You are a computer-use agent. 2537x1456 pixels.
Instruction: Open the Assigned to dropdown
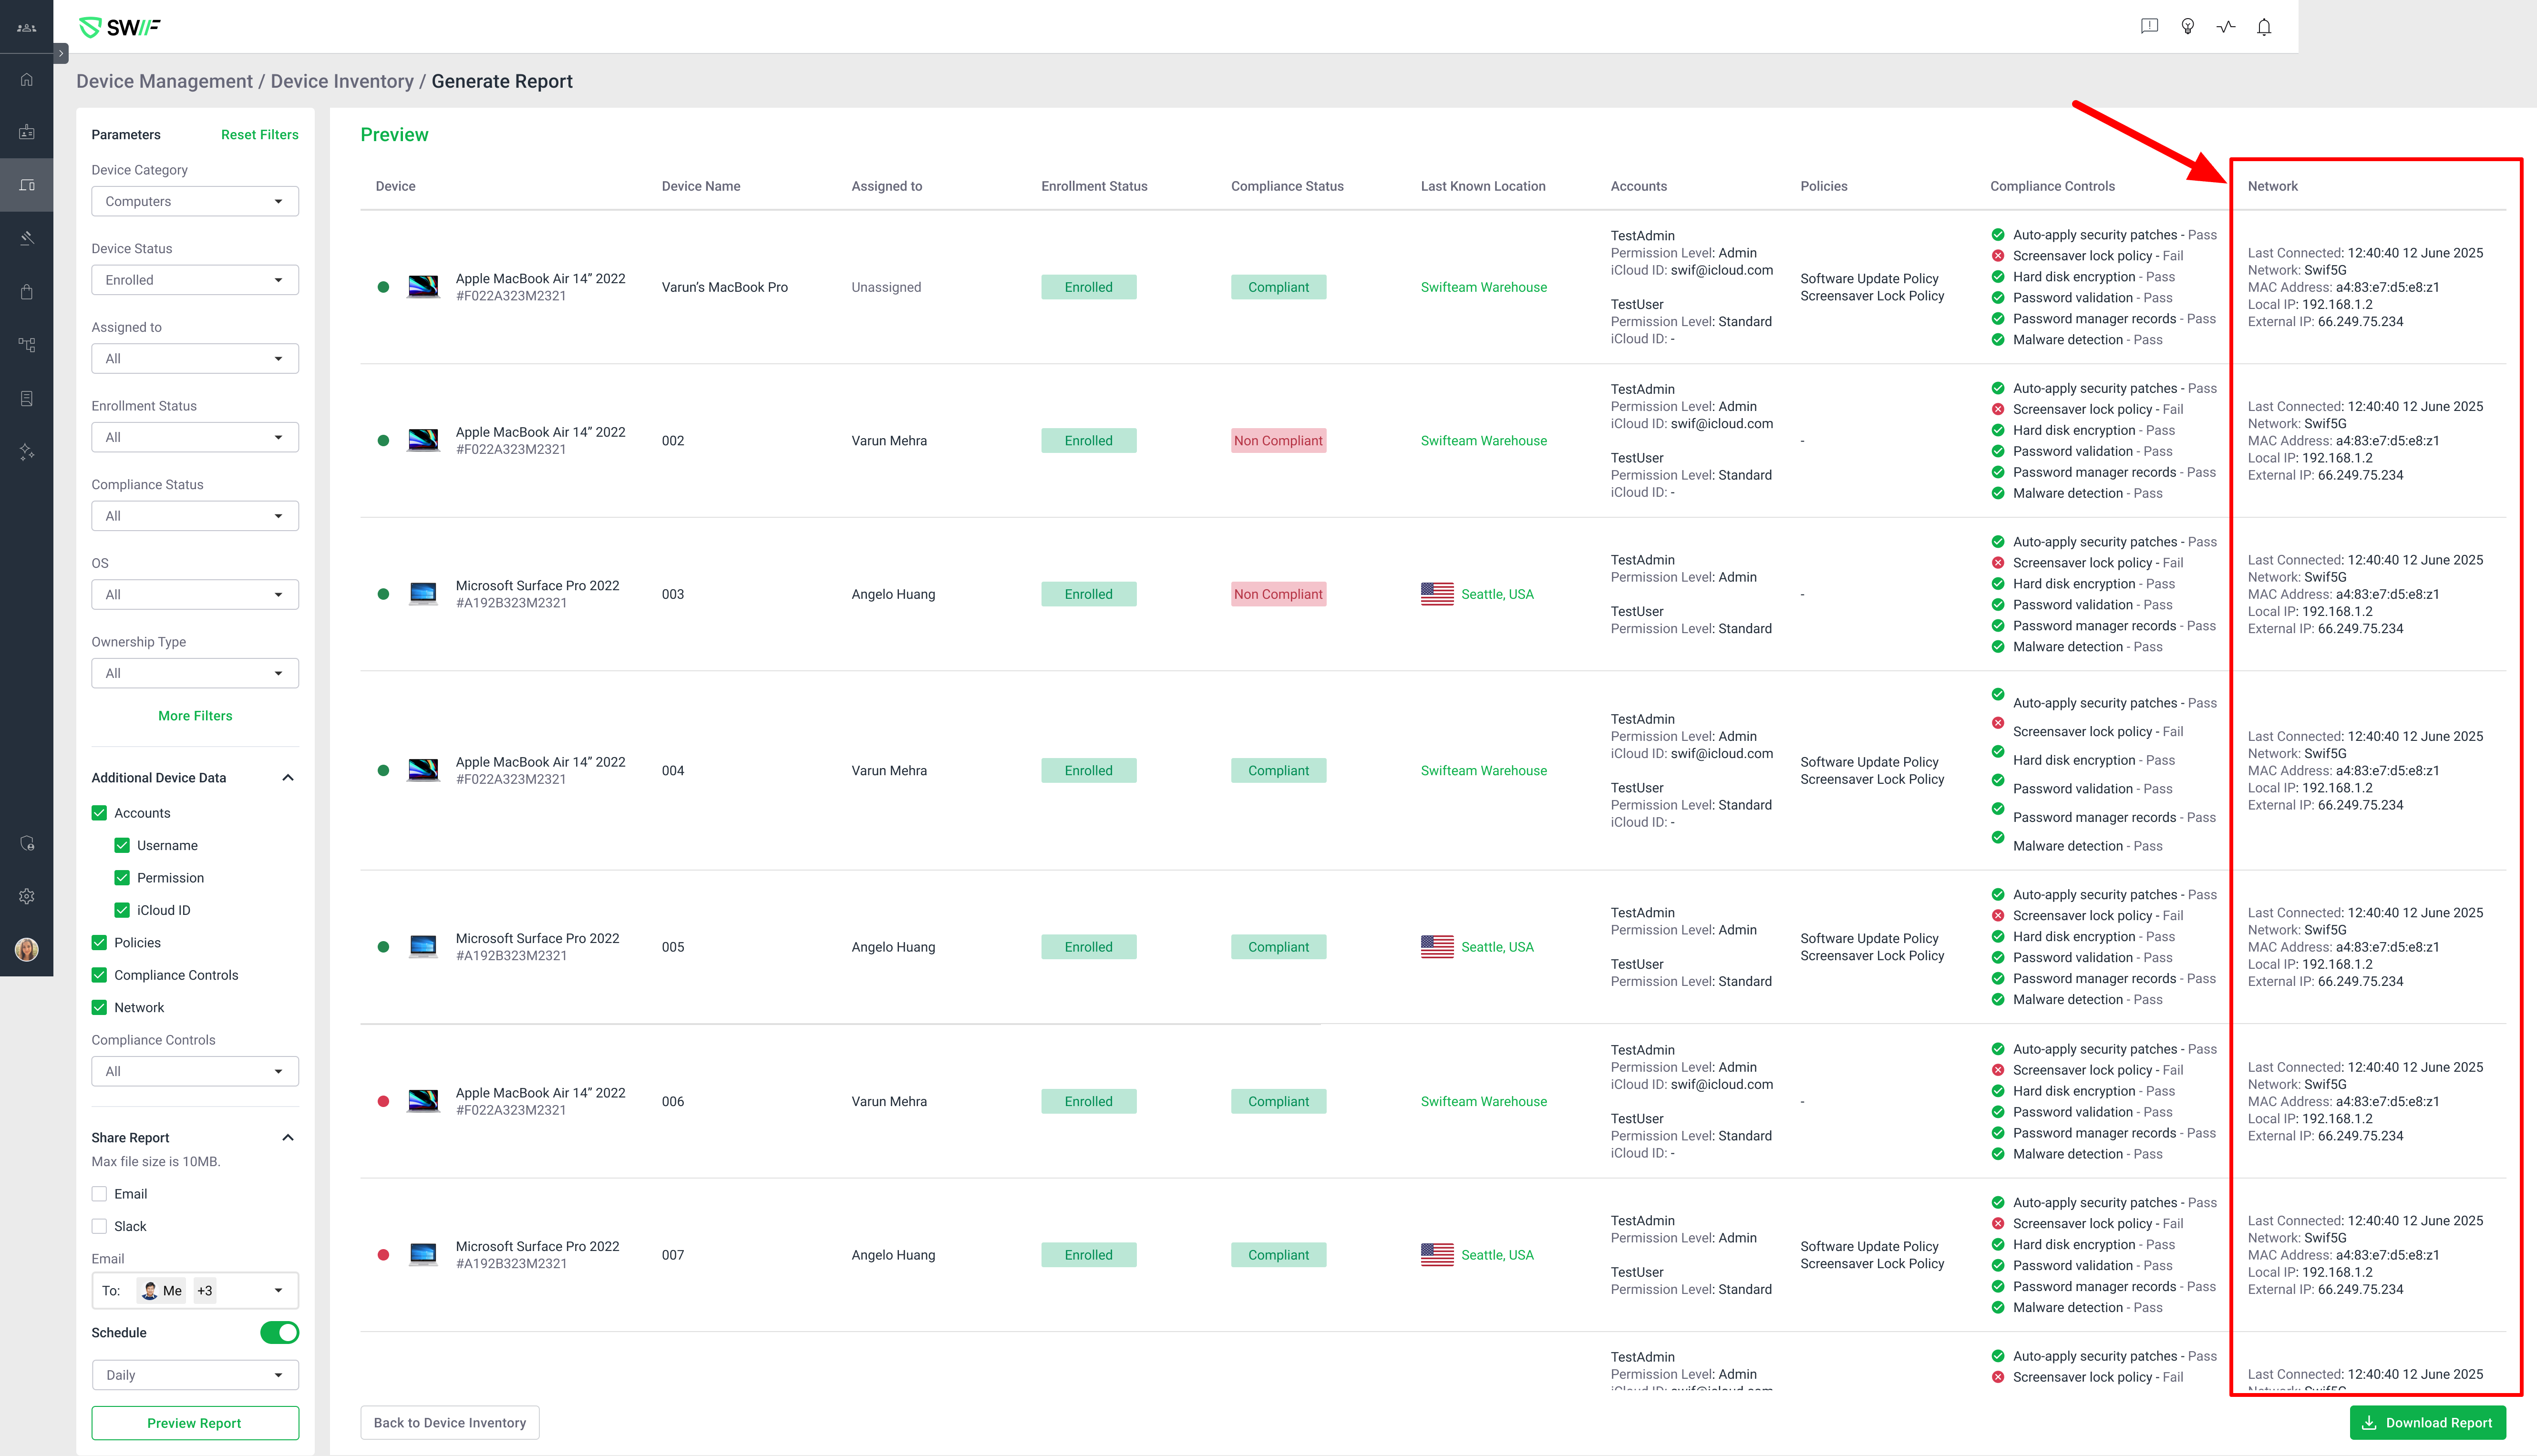(x=195, y=359)
